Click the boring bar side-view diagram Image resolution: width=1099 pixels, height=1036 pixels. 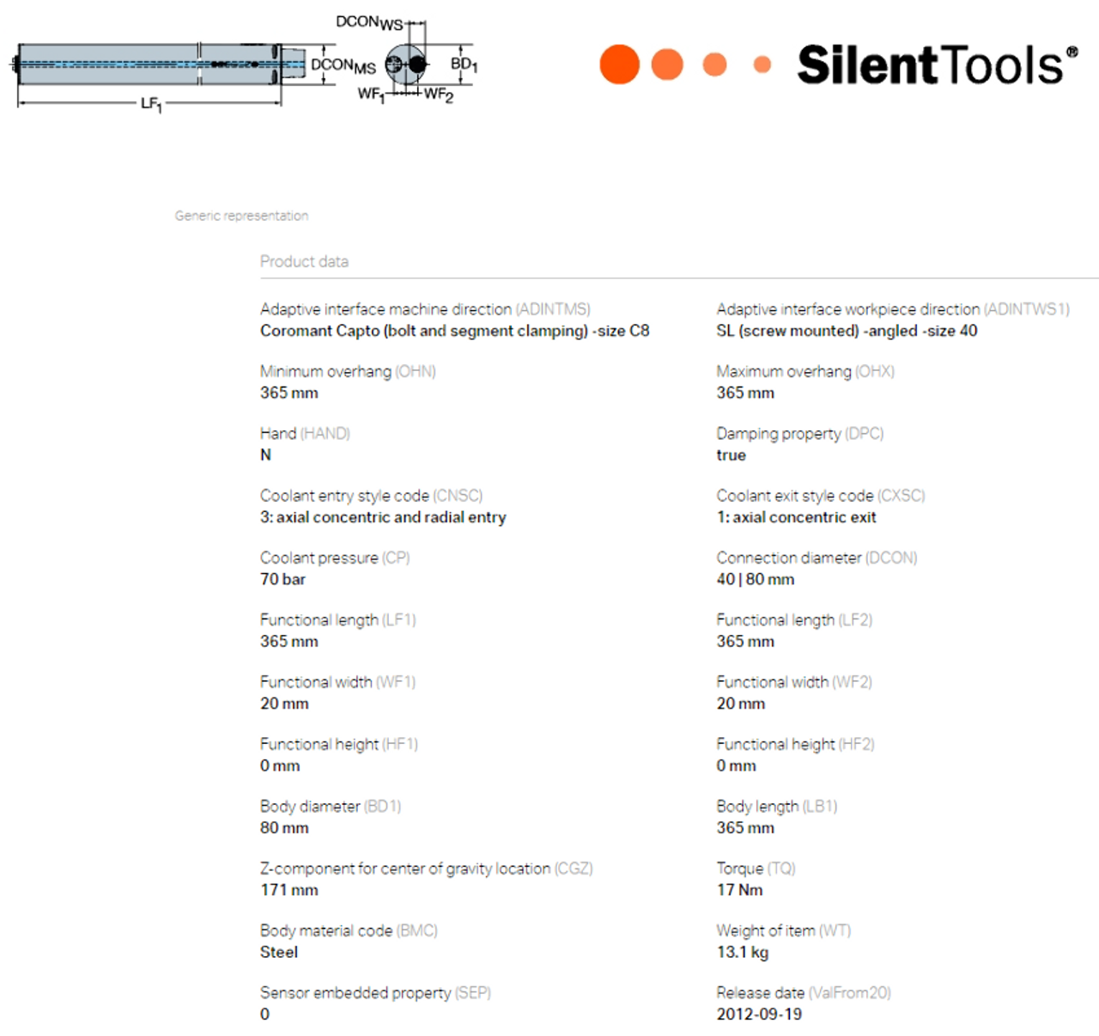pyautogui.click(x=150, y=64)
